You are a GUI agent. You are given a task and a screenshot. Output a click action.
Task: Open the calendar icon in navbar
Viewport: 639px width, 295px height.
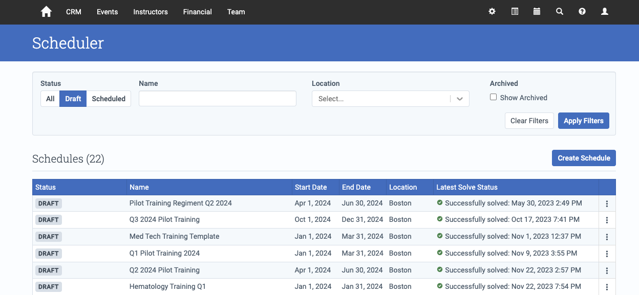click(x=537, y=11)
